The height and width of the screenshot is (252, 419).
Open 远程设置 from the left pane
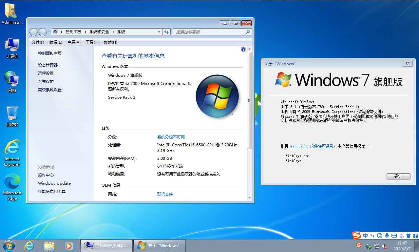(46, 73)
